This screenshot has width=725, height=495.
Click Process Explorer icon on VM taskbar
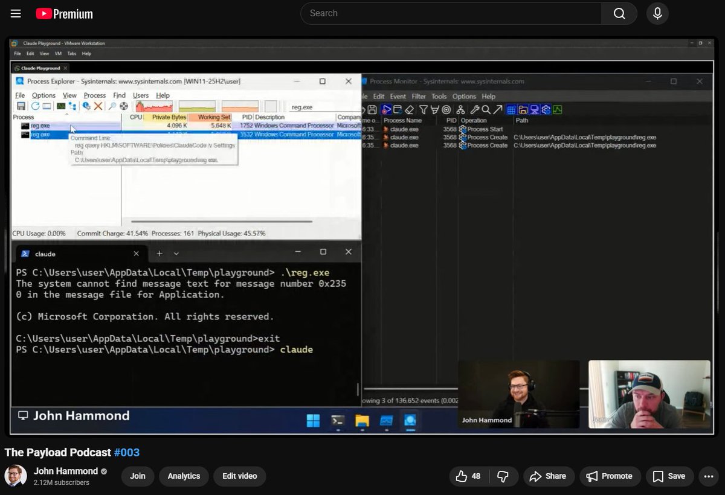(x=410, y=421)
